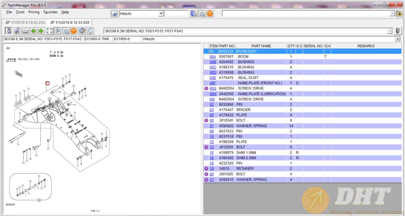Click the orange exclamation icon in the lower toolbar
The image size is (405, 216).
[74, 31]
